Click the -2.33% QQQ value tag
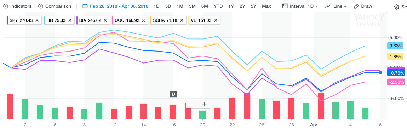The width and height of the screenshot is (407, 131). point(396,82)
